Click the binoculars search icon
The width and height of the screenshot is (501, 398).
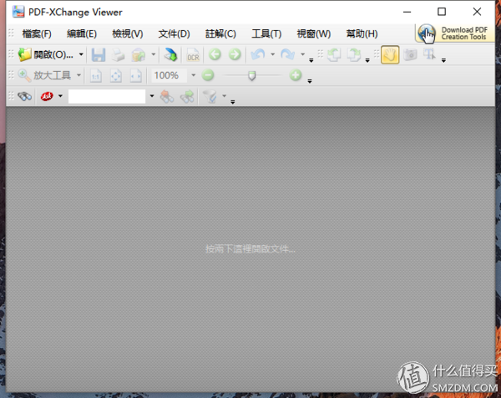tap(24, 96)
